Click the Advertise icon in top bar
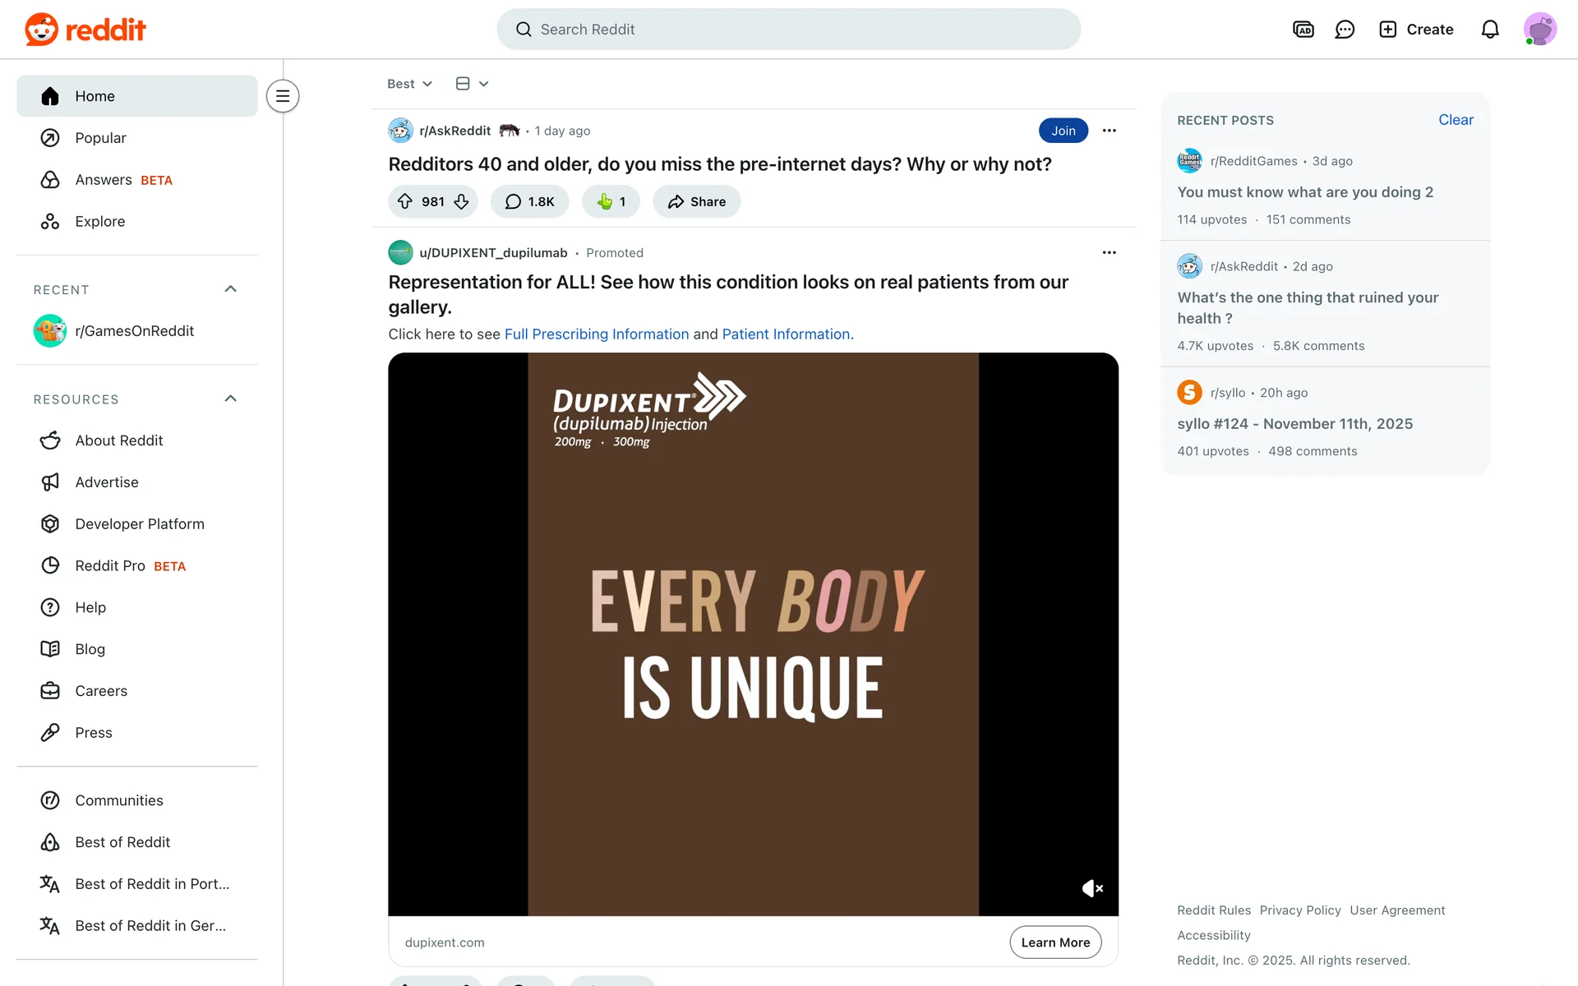 coord(1303,30)
